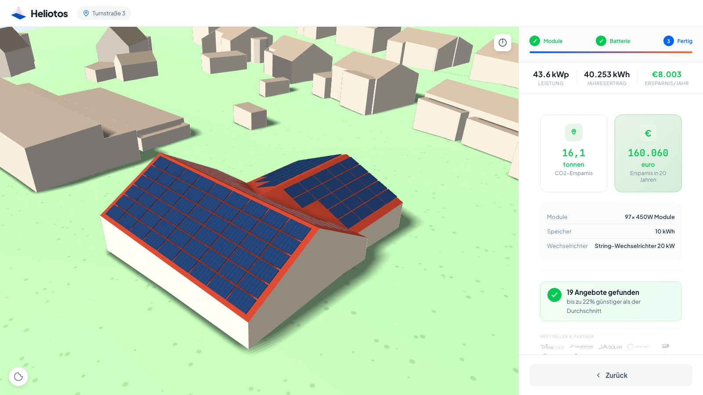The image size is (703, 395).
Task: Click the sonnen partner logo
Action: click(638, 347)
